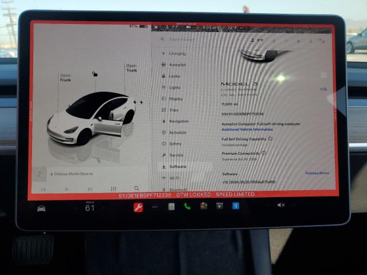The image size is (367, 275).
Task: Tap the charge port lightning bolt icon
Action: tap(142, 102)
